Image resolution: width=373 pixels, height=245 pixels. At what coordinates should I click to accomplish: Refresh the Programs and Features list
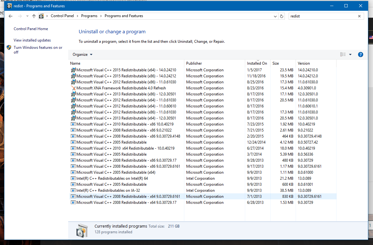[282, 16]
